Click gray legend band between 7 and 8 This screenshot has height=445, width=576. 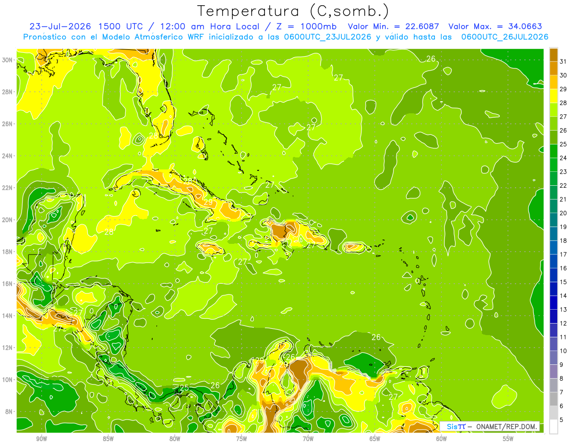pyautogui.click(x=553, y=385)
